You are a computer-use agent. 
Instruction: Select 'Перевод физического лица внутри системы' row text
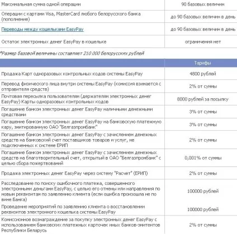(81, 87)
